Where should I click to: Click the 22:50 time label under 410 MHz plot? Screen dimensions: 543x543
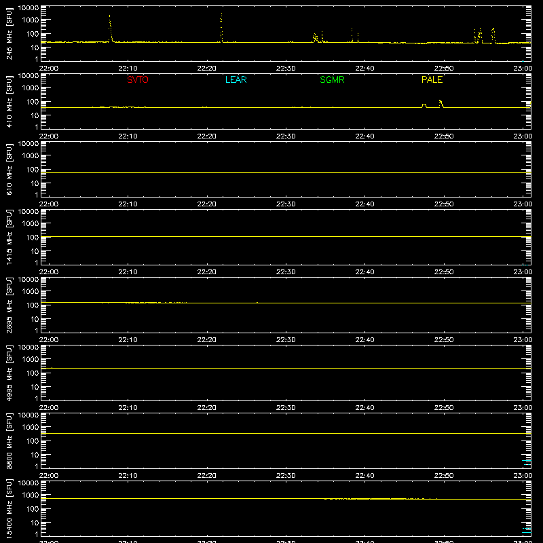444,136
